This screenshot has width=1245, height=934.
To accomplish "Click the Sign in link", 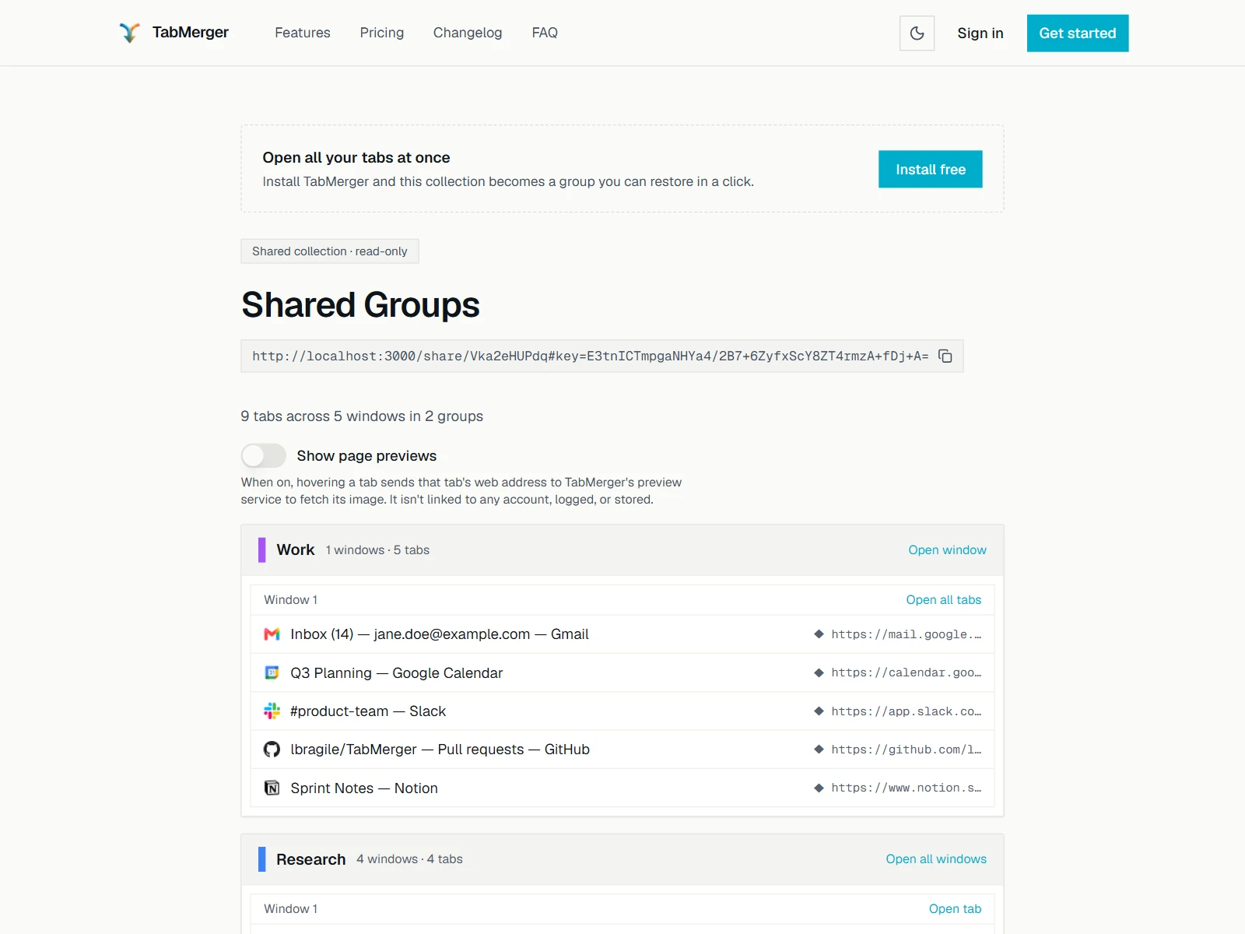I will click(x=980, y=33).
